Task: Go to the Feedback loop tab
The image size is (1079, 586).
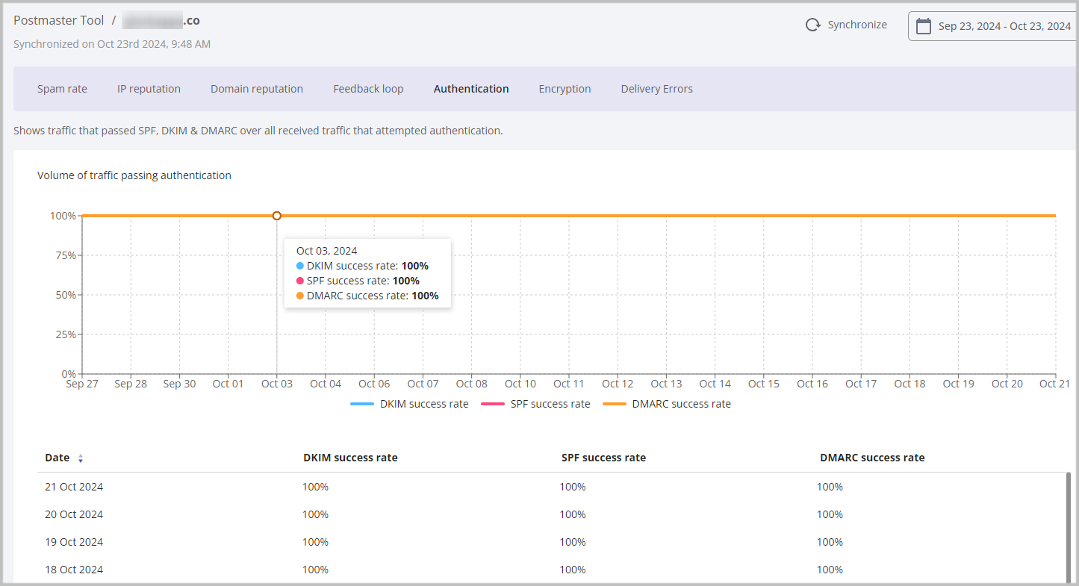Action: pyautogui.click(x=368, y=89)
